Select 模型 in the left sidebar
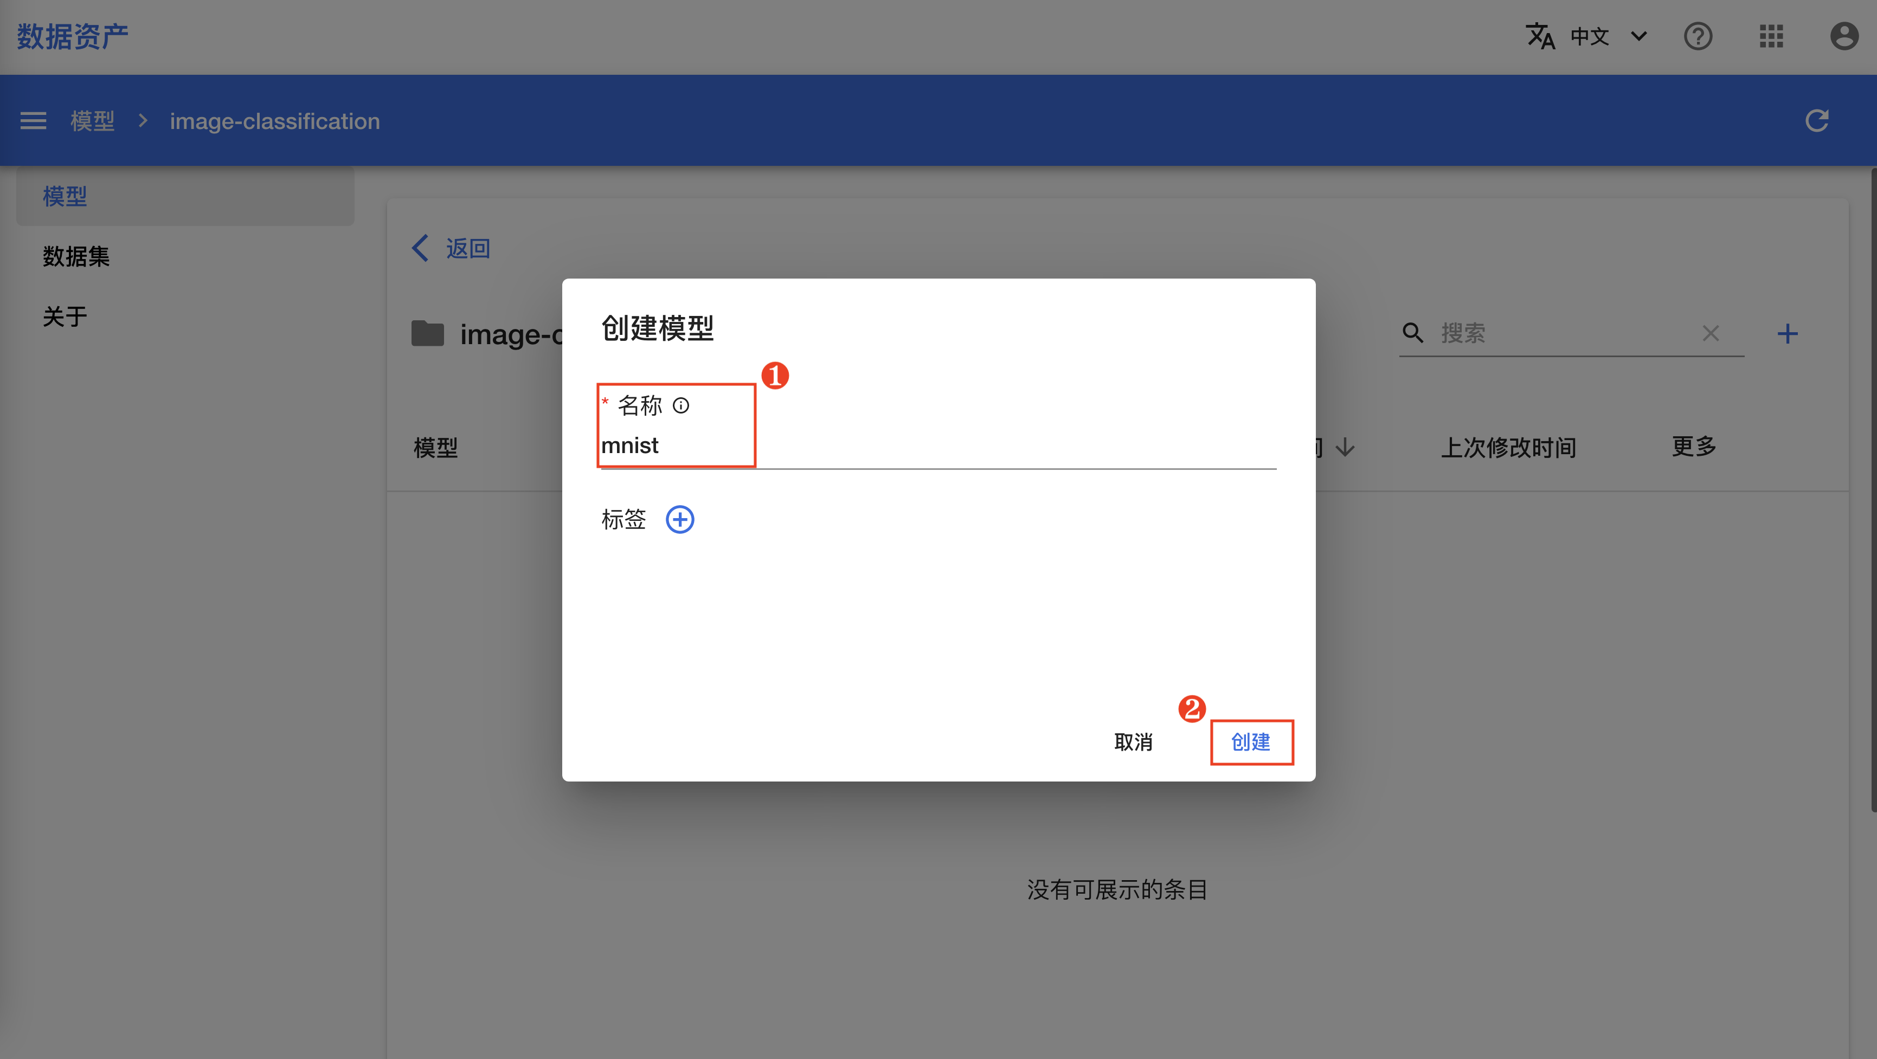Screen dimensions: 1877x1059 (185, 196)
